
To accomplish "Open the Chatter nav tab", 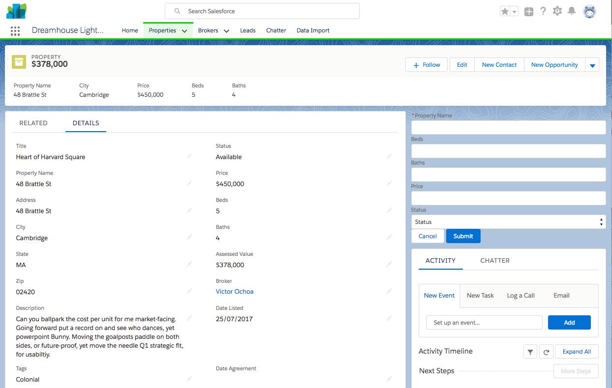I will [x=276, y=30].
